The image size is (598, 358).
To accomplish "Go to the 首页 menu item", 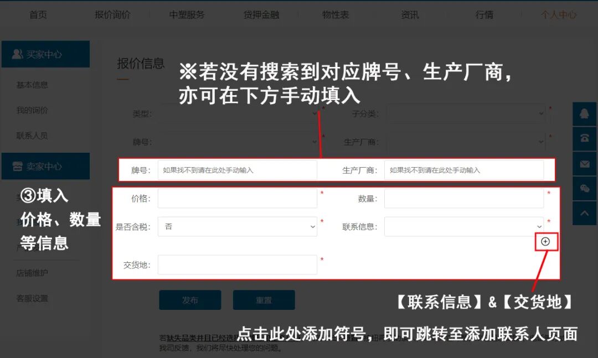I will pos(38,14).
